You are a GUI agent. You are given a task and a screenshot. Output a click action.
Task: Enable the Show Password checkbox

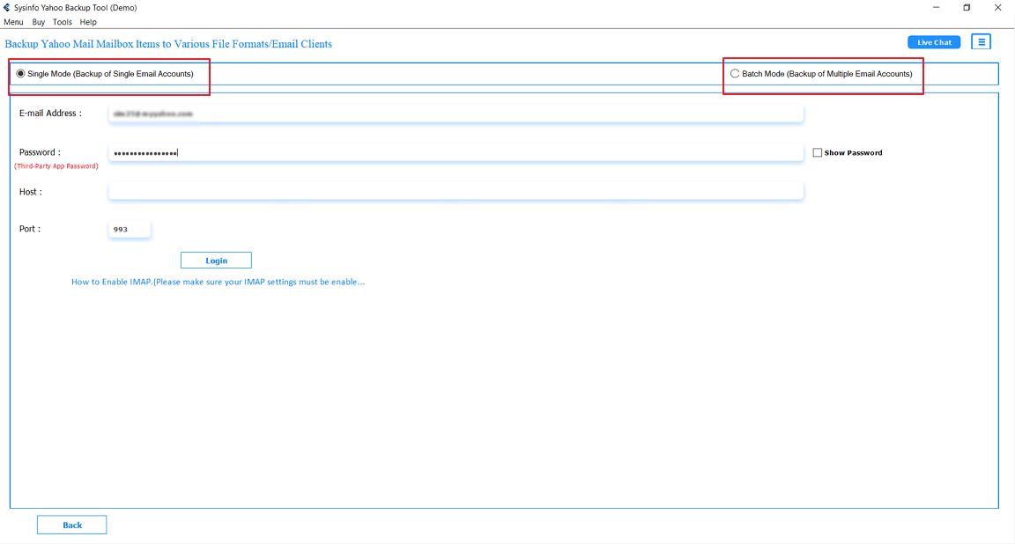point(818,152)
